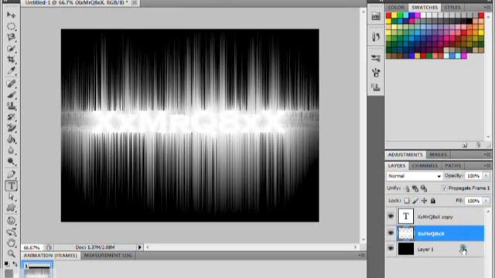This screenshot has width=495, height=278.
Task: Select the History Brush tool
Action: 11,117
